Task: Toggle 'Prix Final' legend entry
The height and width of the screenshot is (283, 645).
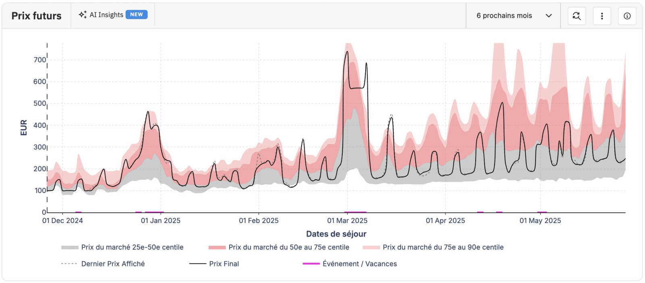Action: click(x=214, y=264)
